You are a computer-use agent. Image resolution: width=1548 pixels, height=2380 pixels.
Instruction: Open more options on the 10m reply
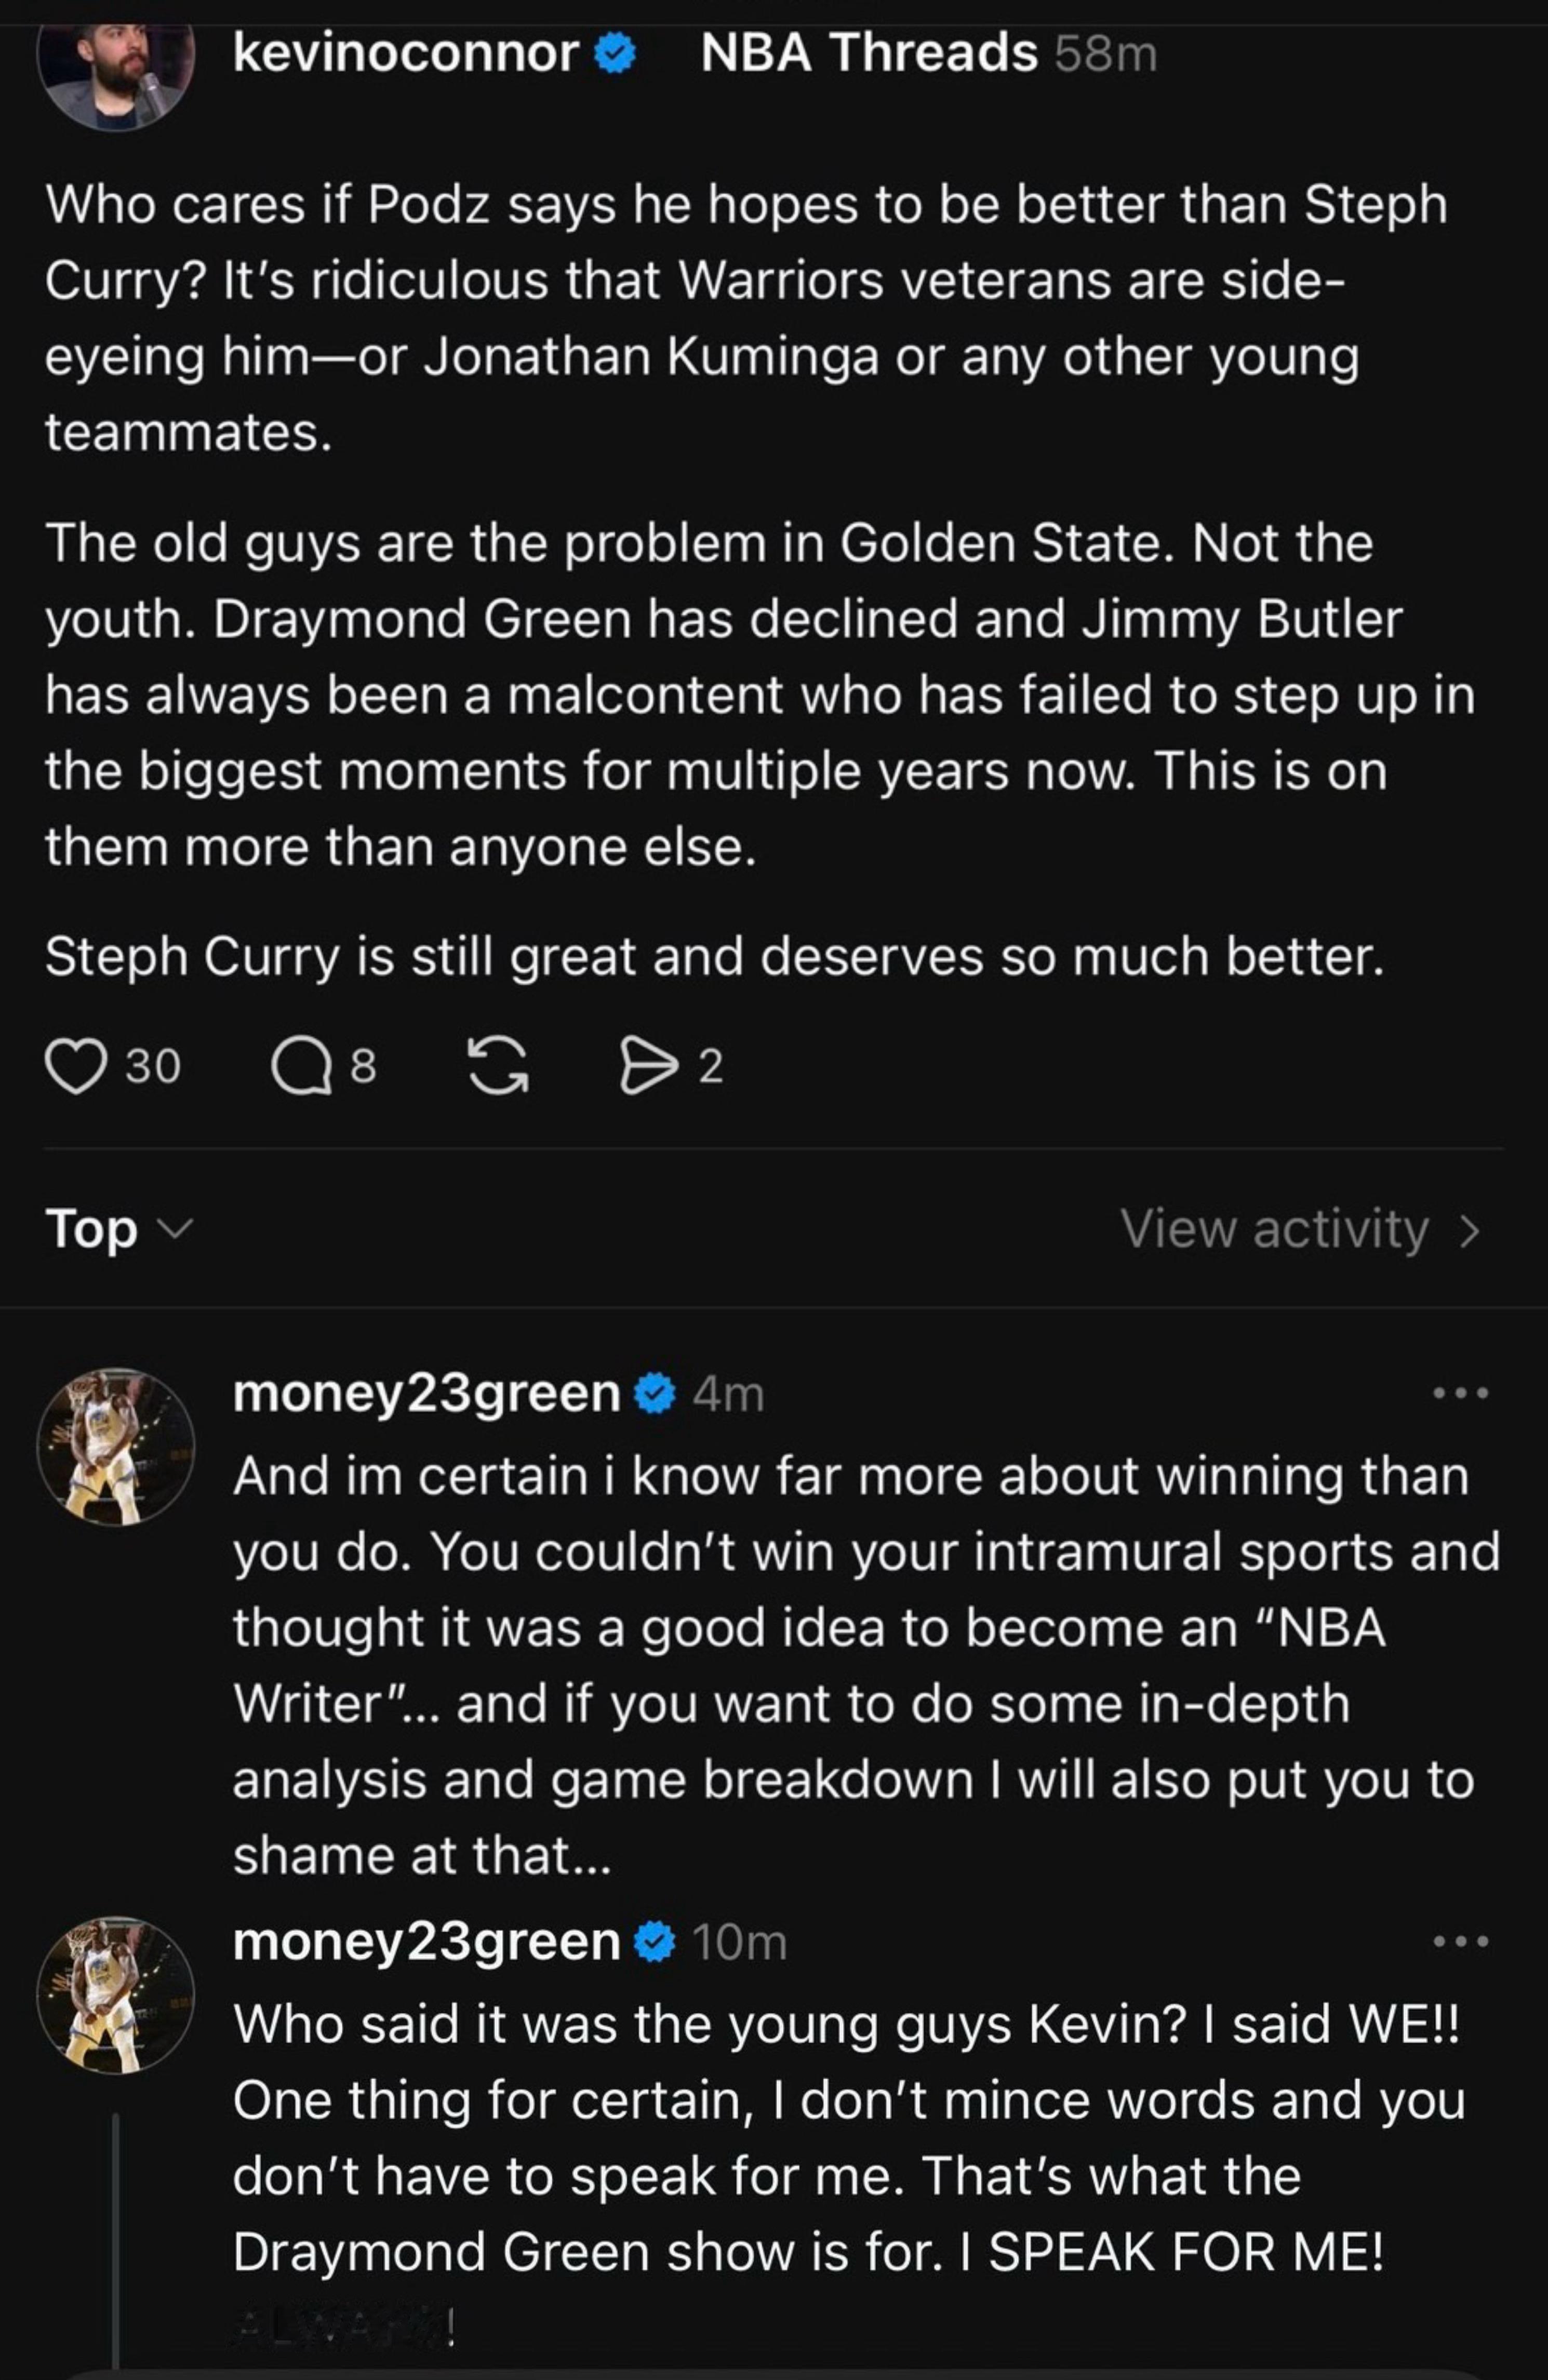[1461, 1942]
